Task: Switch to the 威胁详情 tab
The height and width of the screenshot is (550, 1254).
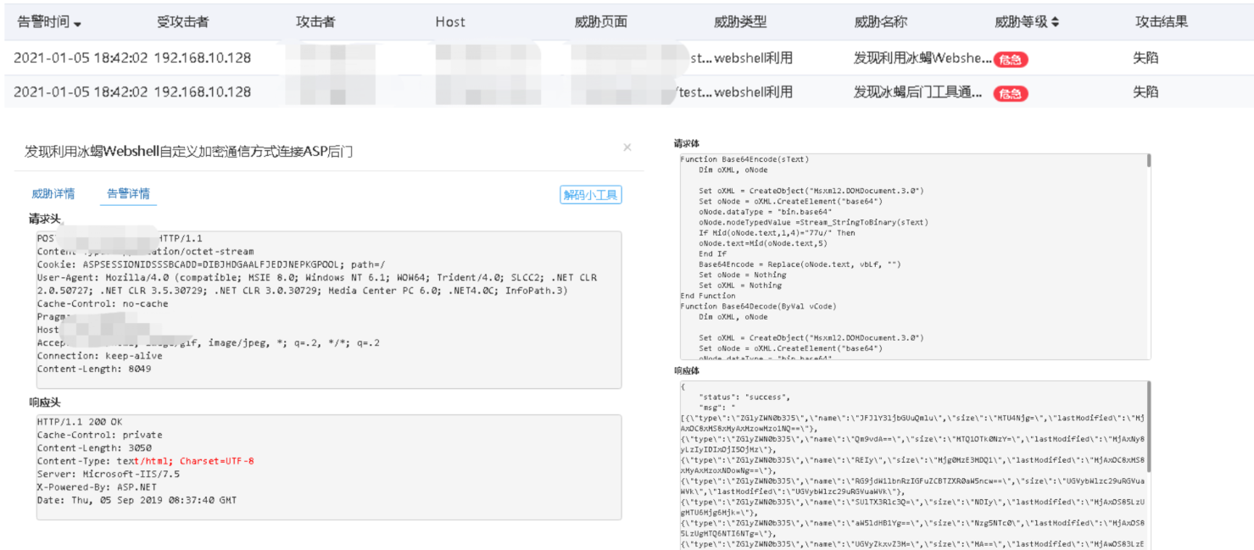Action: [53, 194]
